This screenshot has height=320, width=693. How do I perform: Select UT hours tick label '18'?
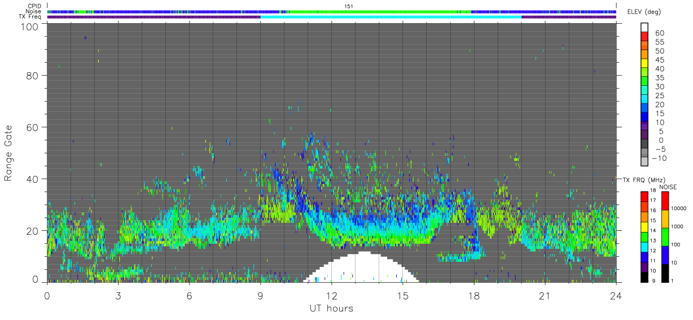pyautogui.click(x=474, y=295)
